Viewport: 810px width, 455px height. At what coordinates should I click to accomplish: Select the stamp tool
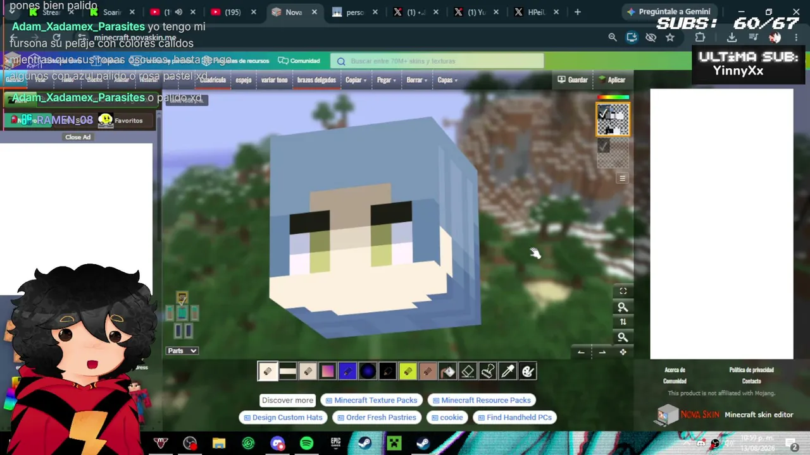point(488,372)
